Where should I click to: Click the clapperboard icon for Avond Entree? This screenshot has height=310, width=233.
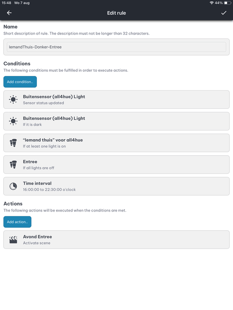point(13,239)
